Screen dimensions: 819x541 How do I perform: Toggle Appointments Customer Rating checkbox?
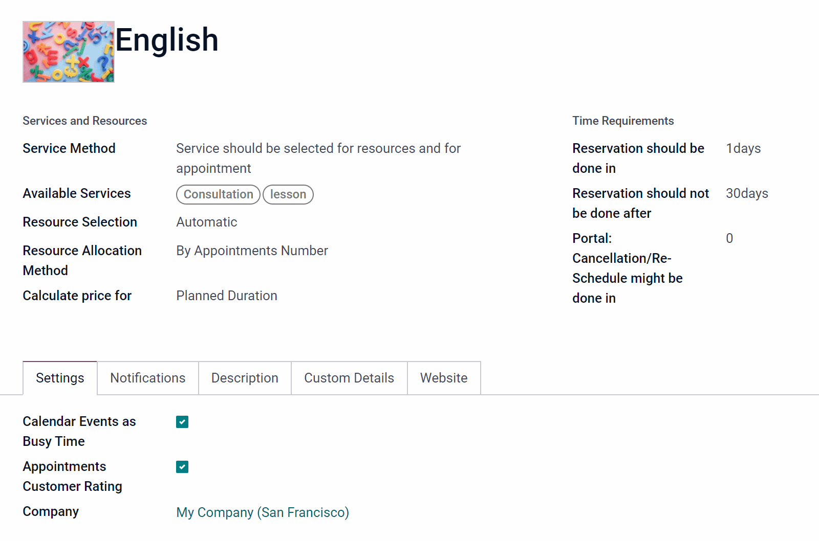[182, 467]
